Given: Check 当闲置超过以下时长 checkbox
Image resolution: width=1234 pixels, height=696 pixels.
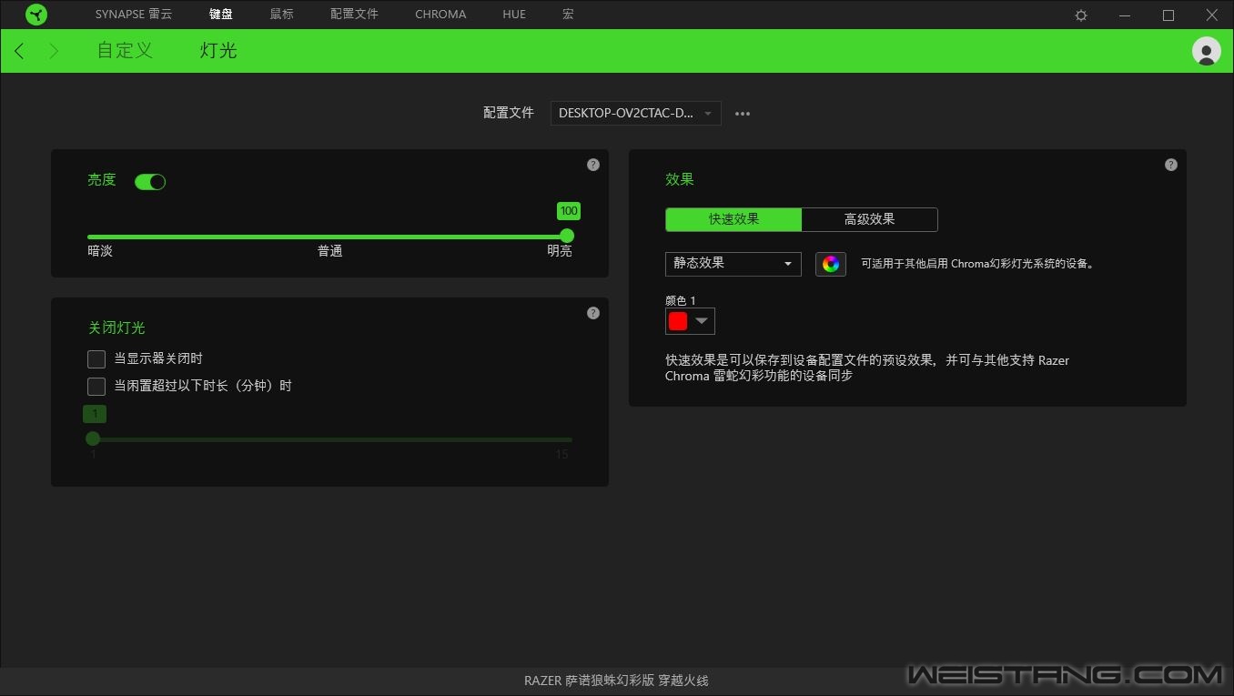Looking at the screenshot, I should [96, 387].
